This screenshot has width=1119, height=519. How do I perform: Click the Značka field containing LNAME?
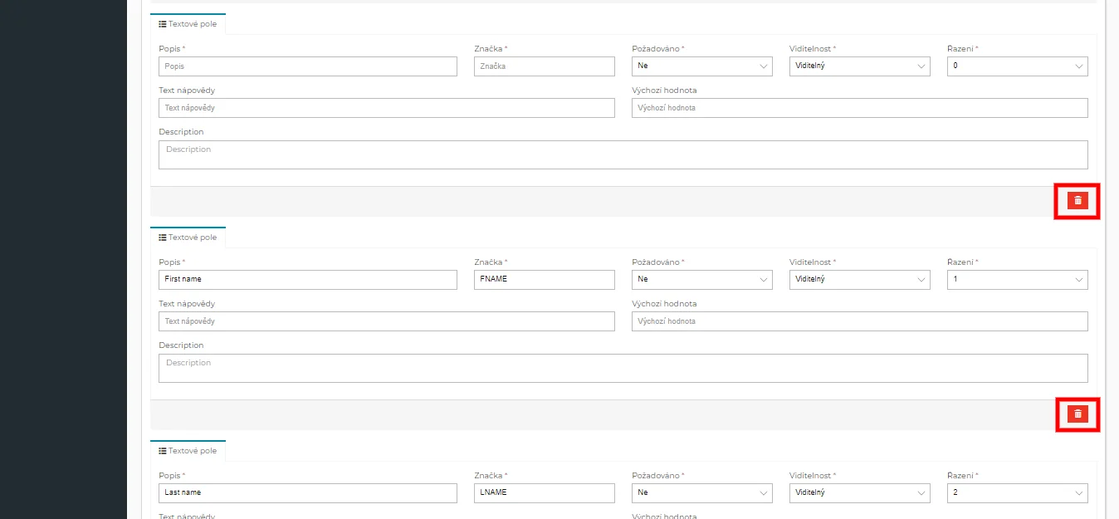click(544, 493)
